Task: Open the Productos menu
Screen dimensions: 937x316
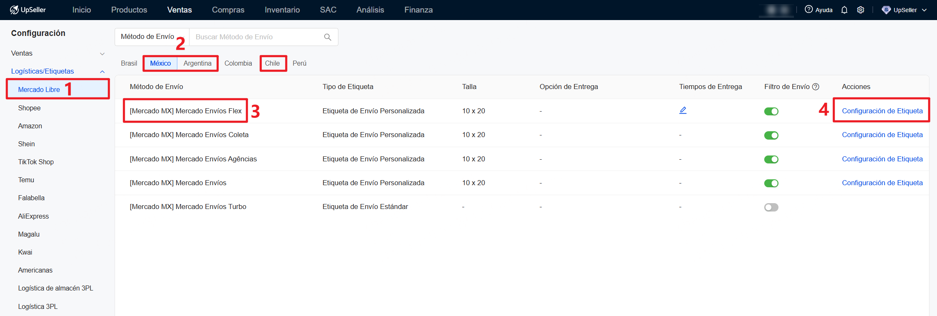Action: [x=129, y=10]
